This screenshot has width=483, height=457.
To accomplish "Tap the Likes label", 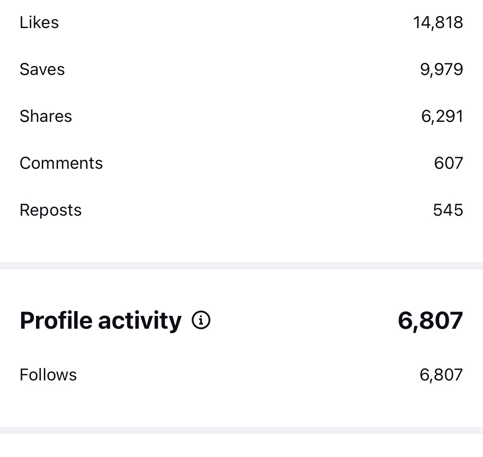I will pyautogui.click(x=39, y=22).
